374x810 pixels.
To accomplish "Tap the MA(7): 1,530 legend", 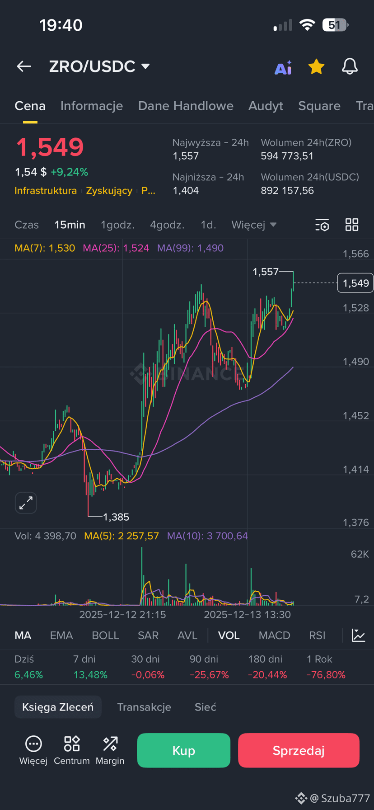I will point(45,248).
